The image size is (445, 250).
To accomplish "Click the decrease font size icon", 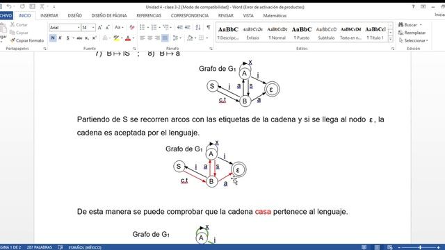I will coord(107,28).
